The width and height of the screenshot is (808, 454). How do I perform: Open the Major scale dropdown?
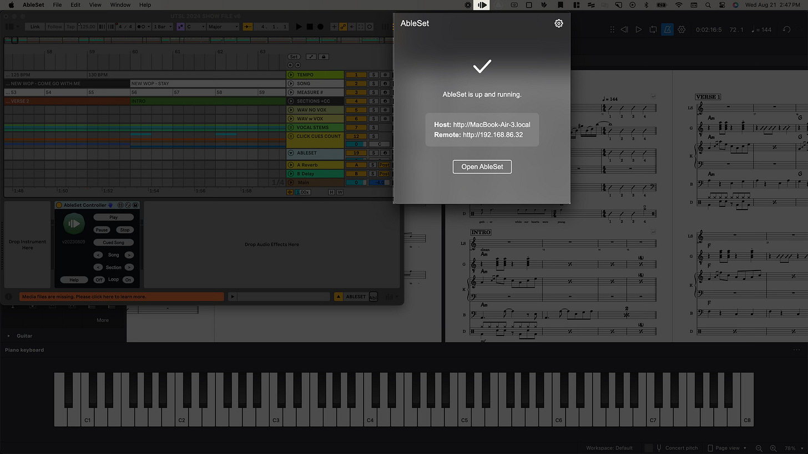coord(223,27)
